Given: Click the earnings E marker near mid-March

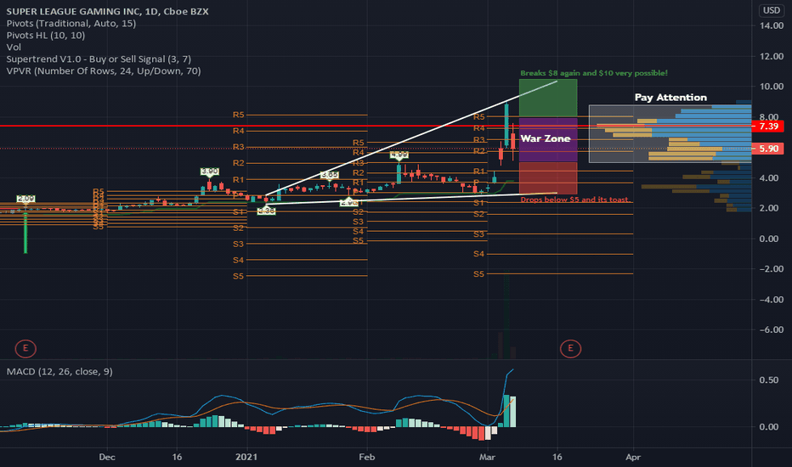Looking at the screenshot, I should pyautogui.click(x=570, y=348).
